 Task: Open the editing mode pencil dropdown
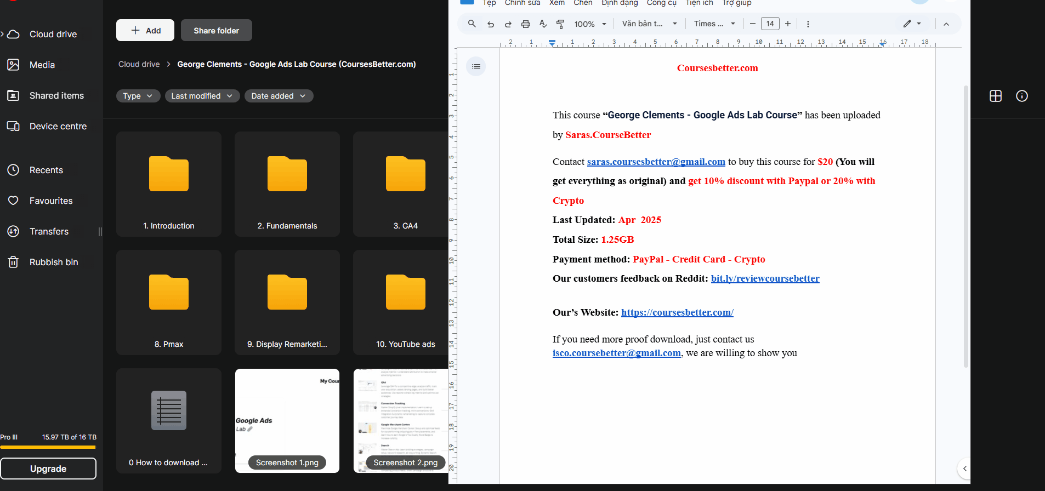click(x=912, y=24)
